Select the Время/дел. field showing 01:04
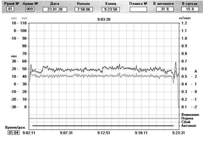 (x=14, y=133)
